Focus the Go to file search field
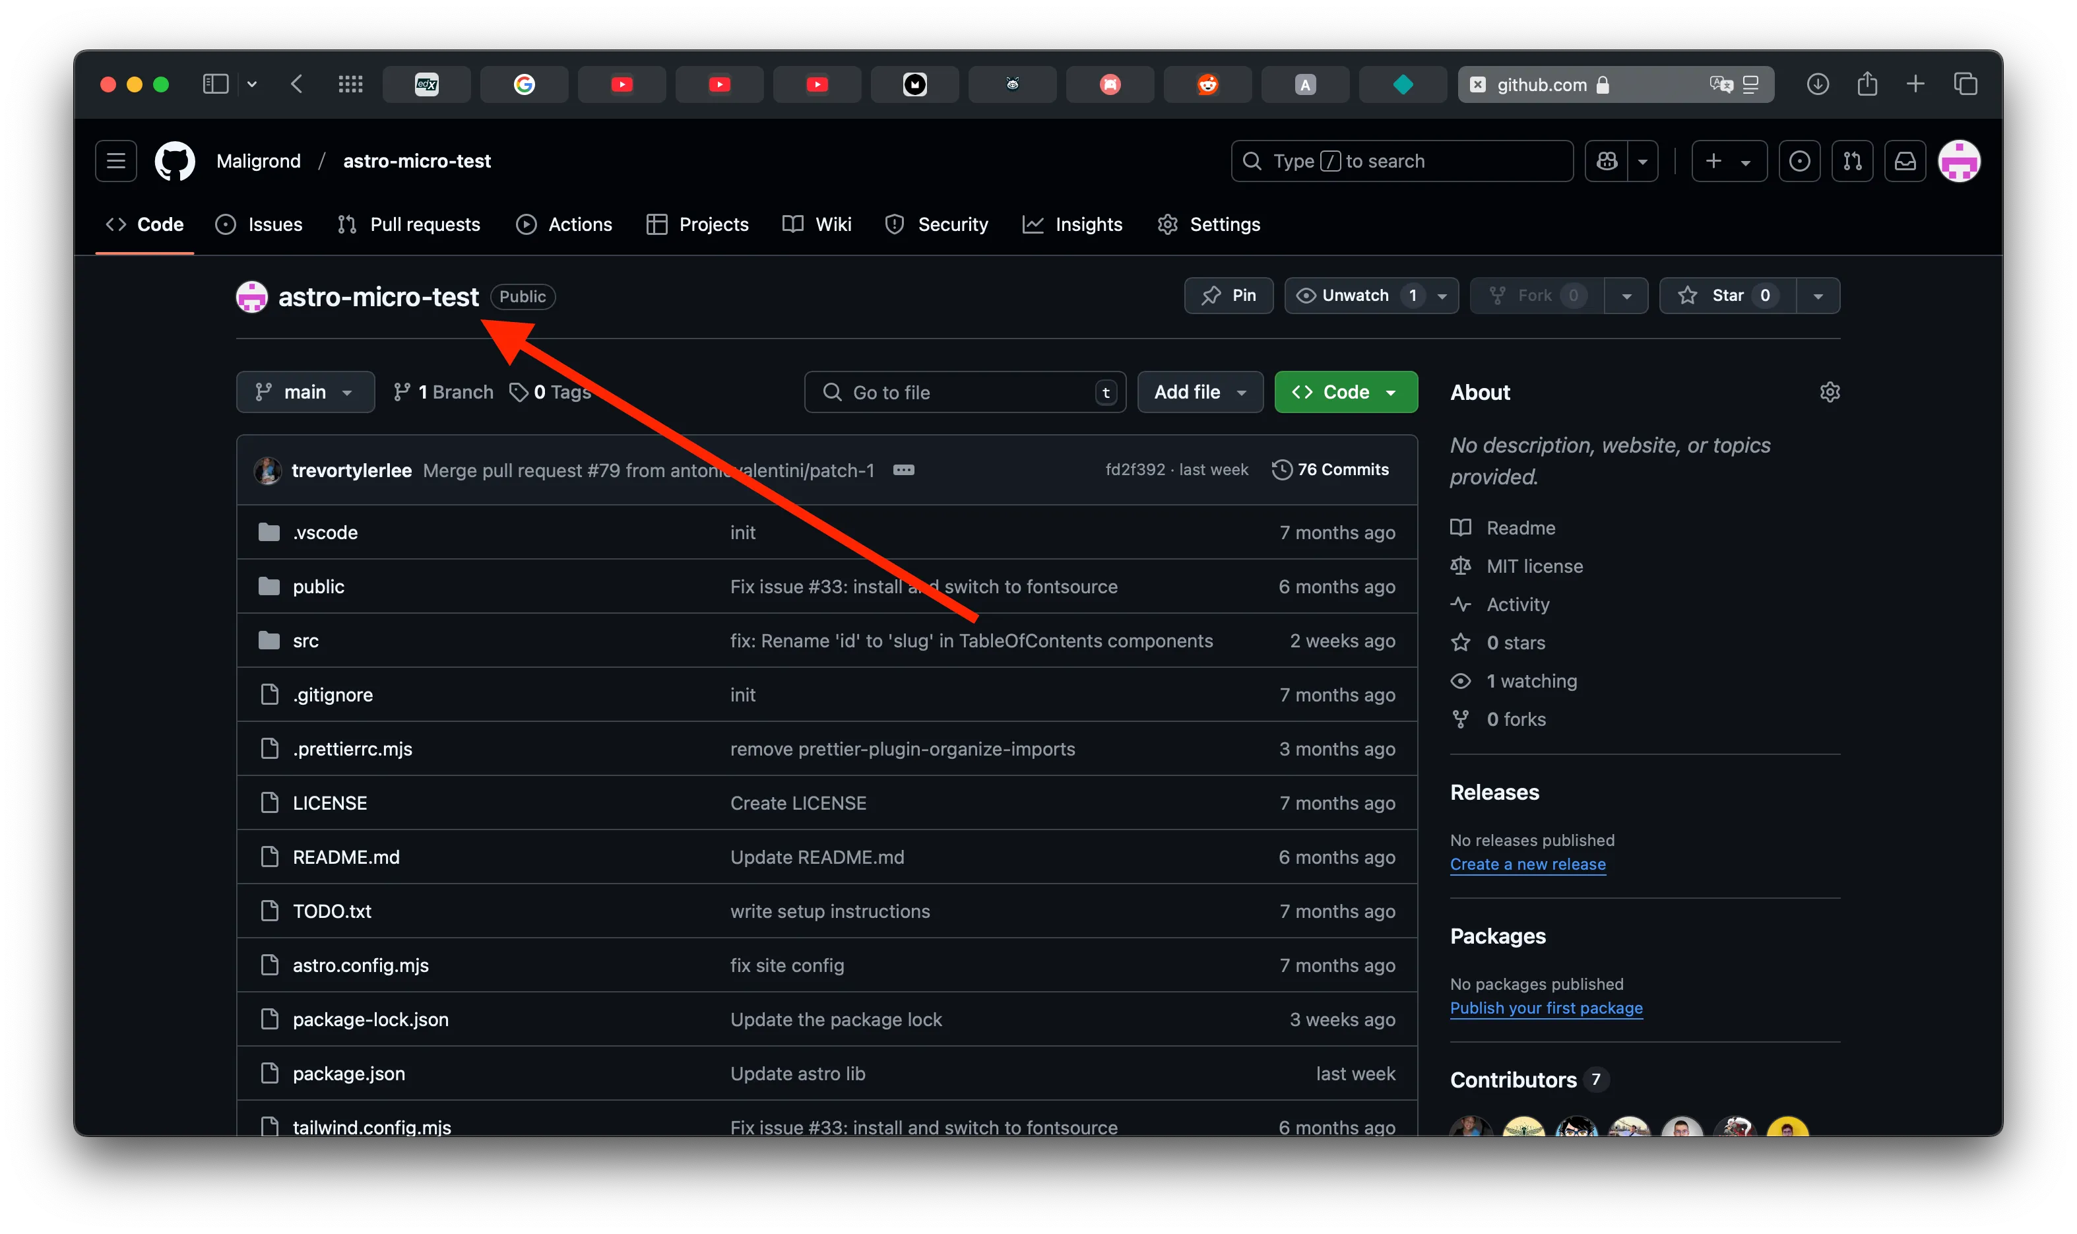 965,392
